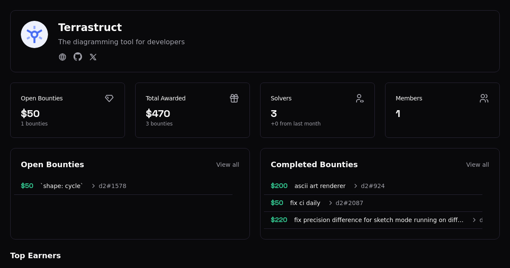Screen dimensions: 510x268
Task: Click the d2#924 issue reference
Action: click(x=373, y=186)
